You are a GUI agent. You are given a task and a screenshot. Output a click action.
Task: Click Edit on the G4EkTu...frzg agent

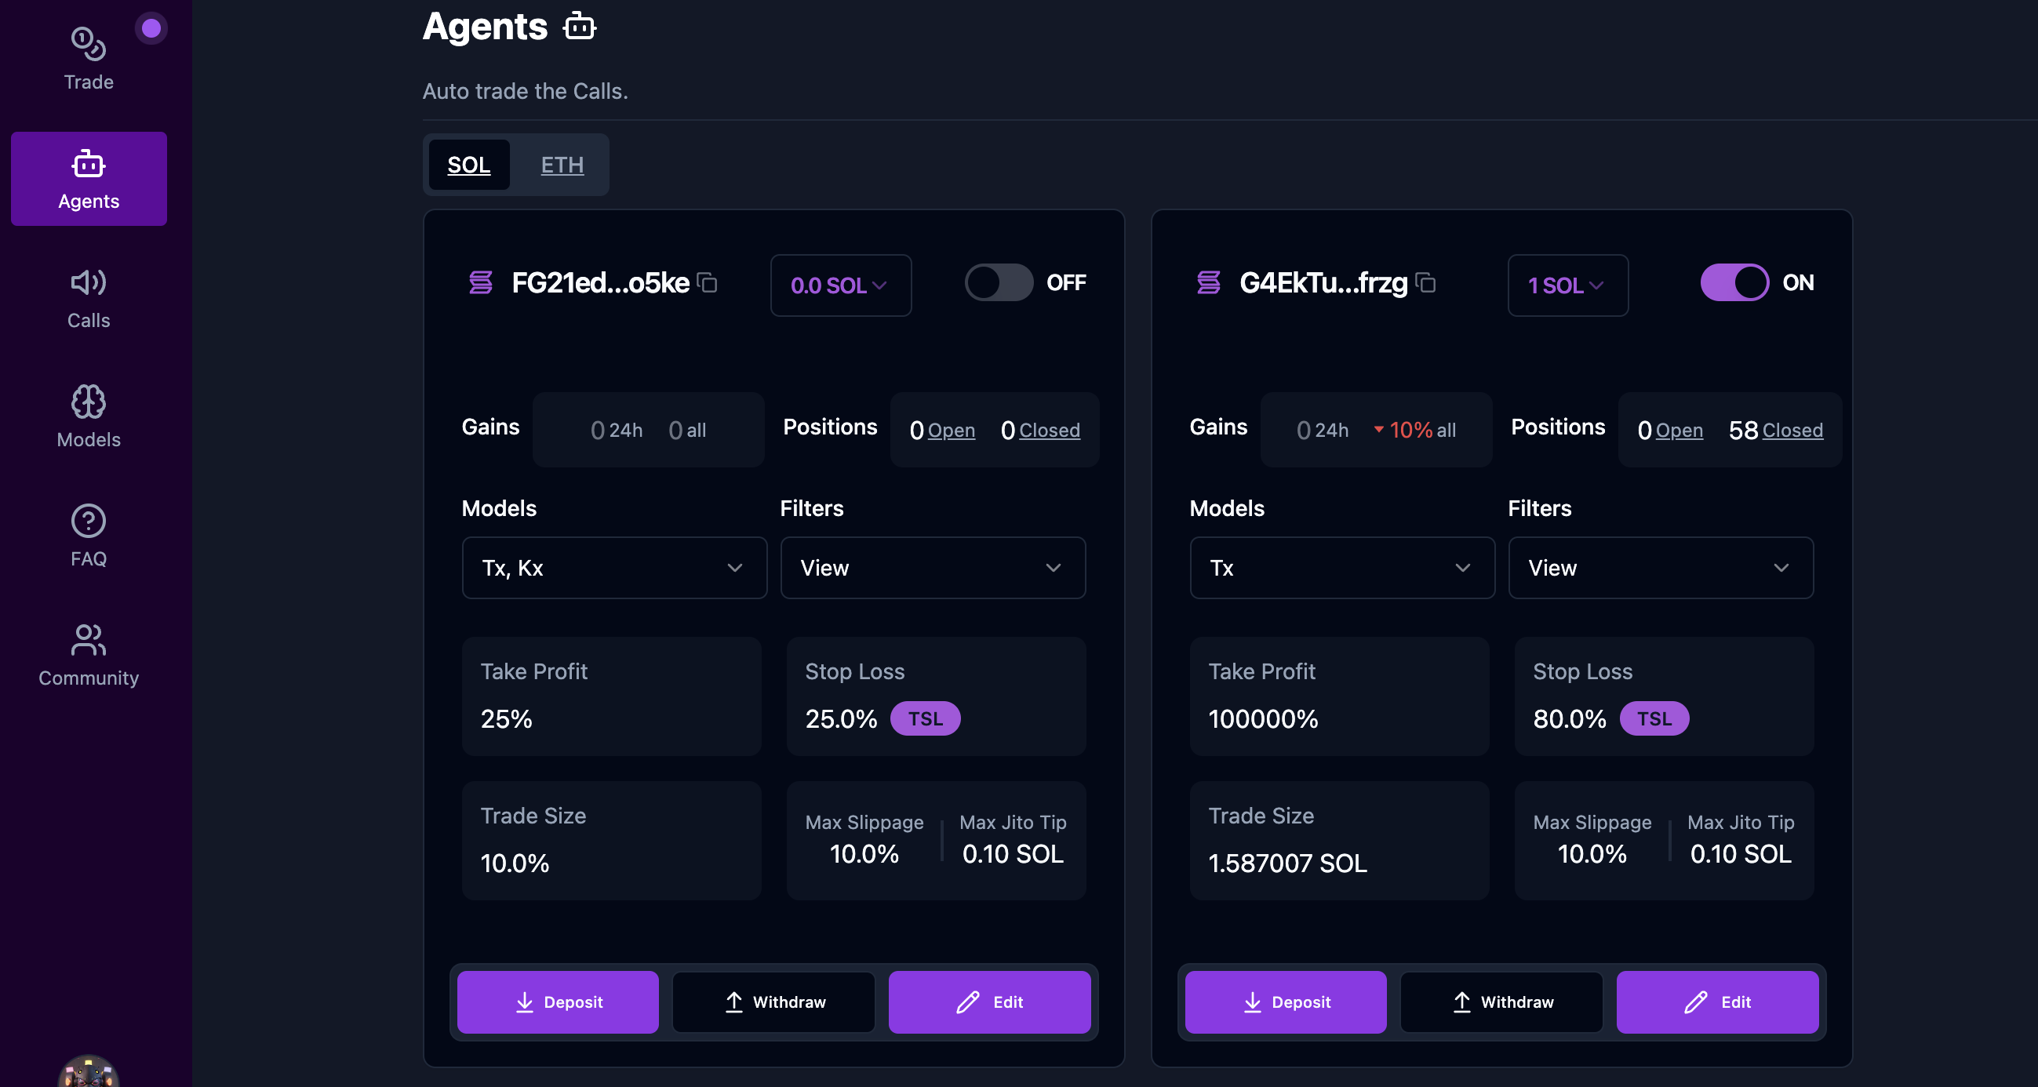1717,1002
